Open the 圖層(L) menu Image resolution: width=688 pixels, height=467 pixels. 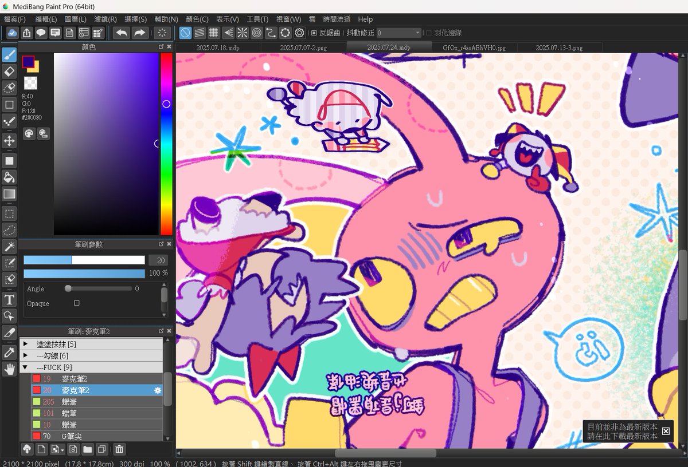coord(75,19)
